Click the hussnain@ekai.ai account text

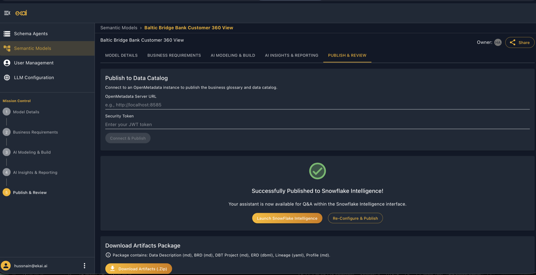coord(31,266)
